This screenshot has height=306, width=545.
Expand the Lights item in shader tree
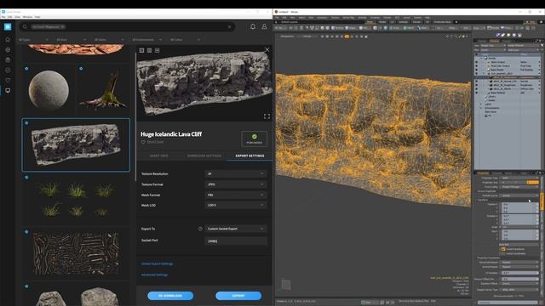(481, 104)
